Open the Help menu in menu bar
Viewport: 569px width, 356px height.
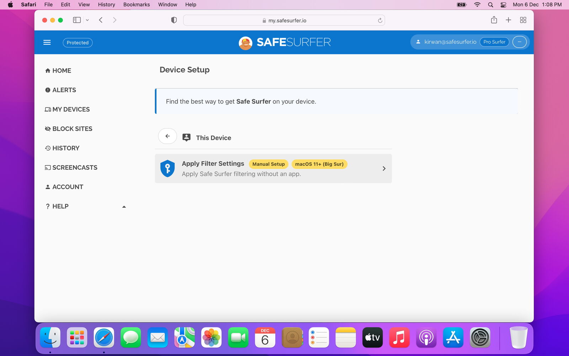(x=191, y=5)
